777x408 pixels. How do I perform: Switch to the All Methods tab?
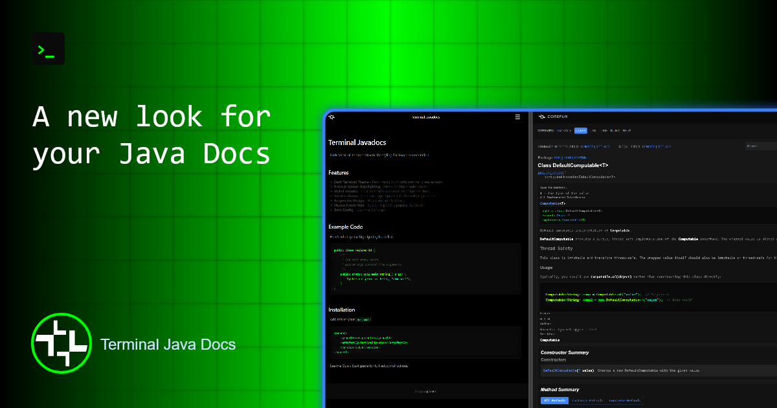pos(554,400)
